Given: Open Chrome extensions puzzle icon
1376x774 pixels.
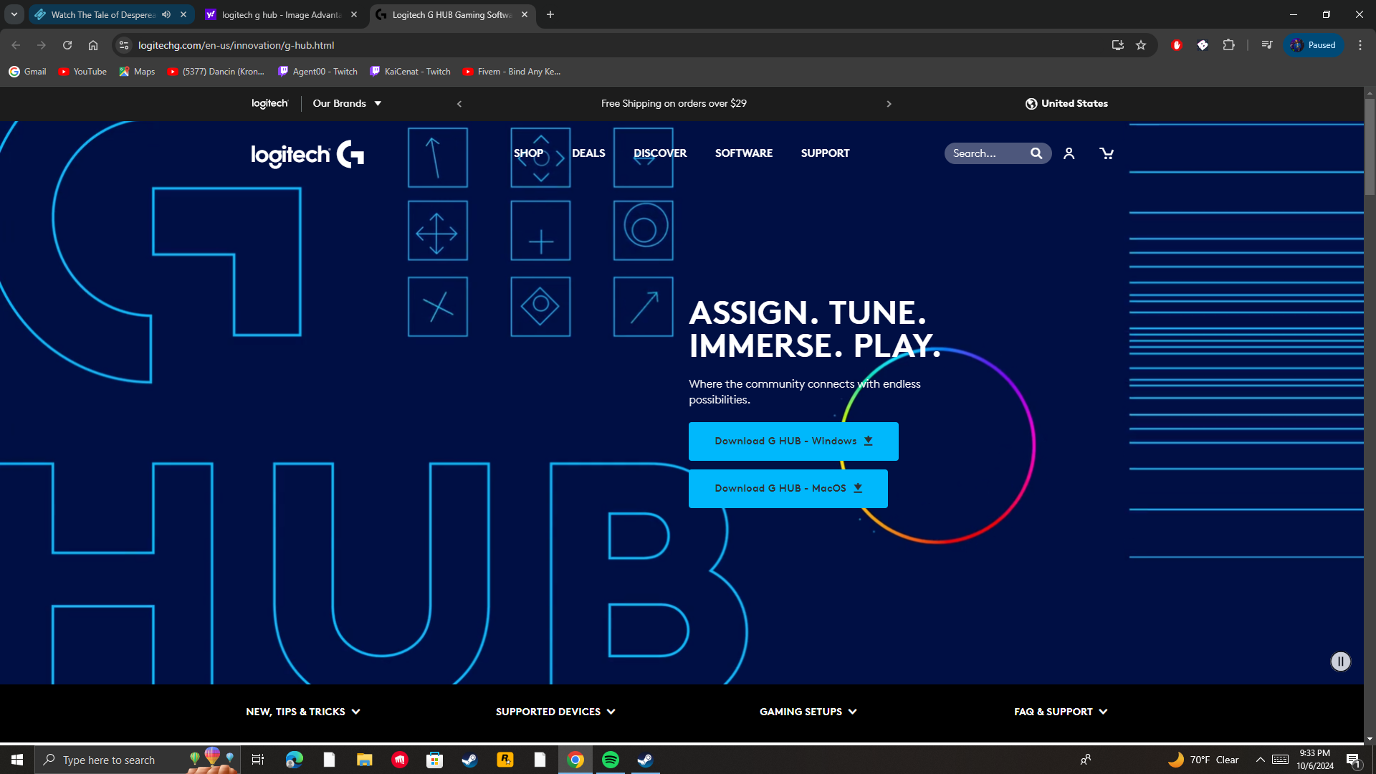Looking at the screenshot, I should click(1229, 45).
